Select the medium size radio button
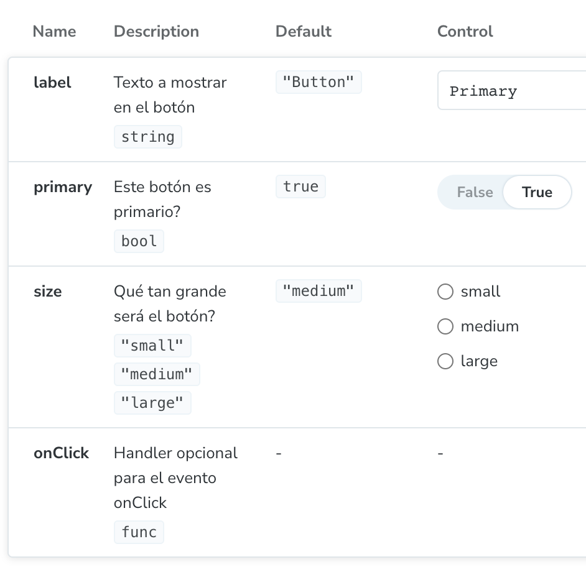586x572 pixels. click(x=445, y=326)
